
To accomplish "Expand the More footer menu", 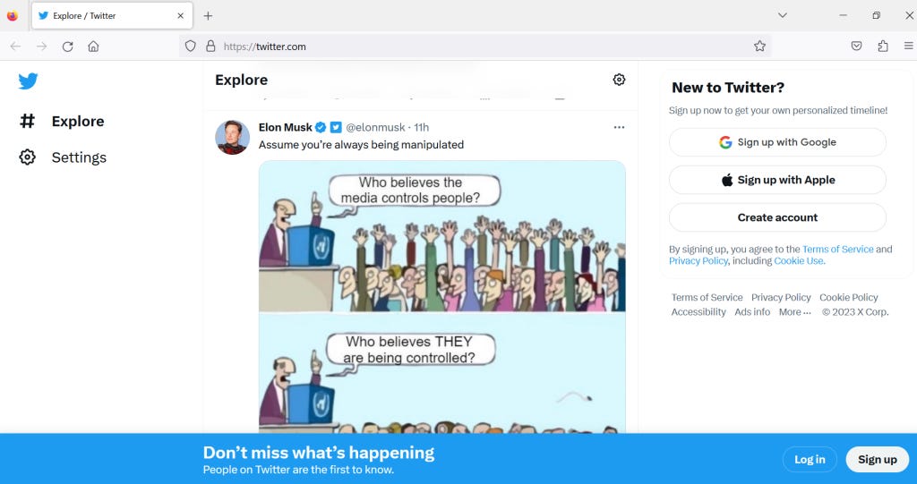I will [x=795, y=312].
